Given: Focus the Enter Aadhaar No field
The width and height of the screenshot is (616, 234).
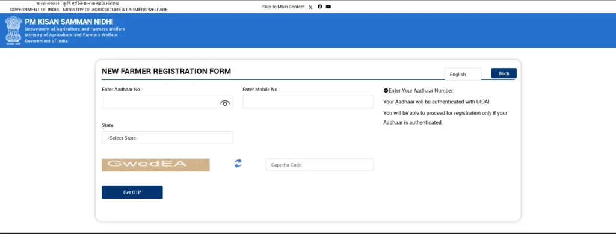Looking at the screenshot, I should pyautogui.click(x=167, y=102).
